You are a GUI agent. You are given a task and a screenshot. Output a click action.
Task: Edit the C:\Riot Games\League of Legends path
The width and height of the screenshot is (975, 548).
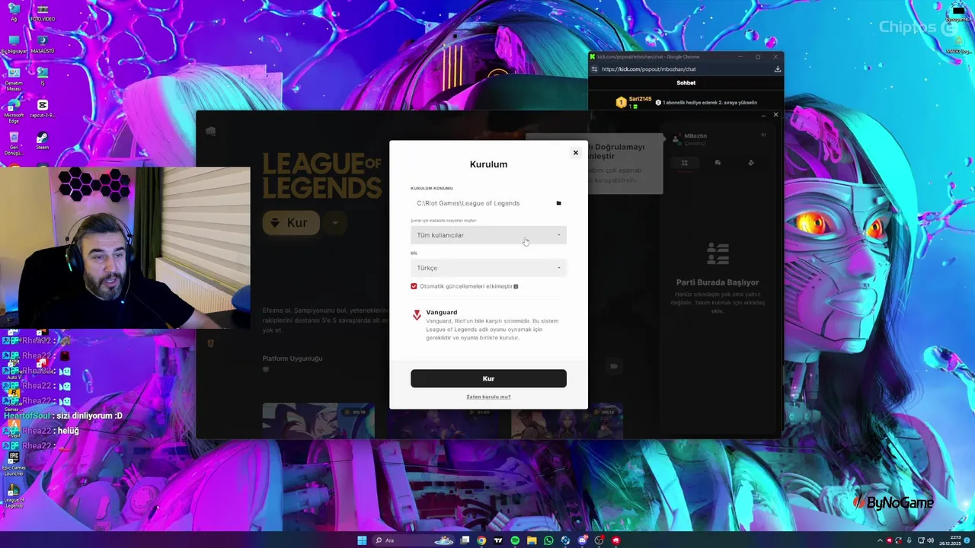coord(468,203)
